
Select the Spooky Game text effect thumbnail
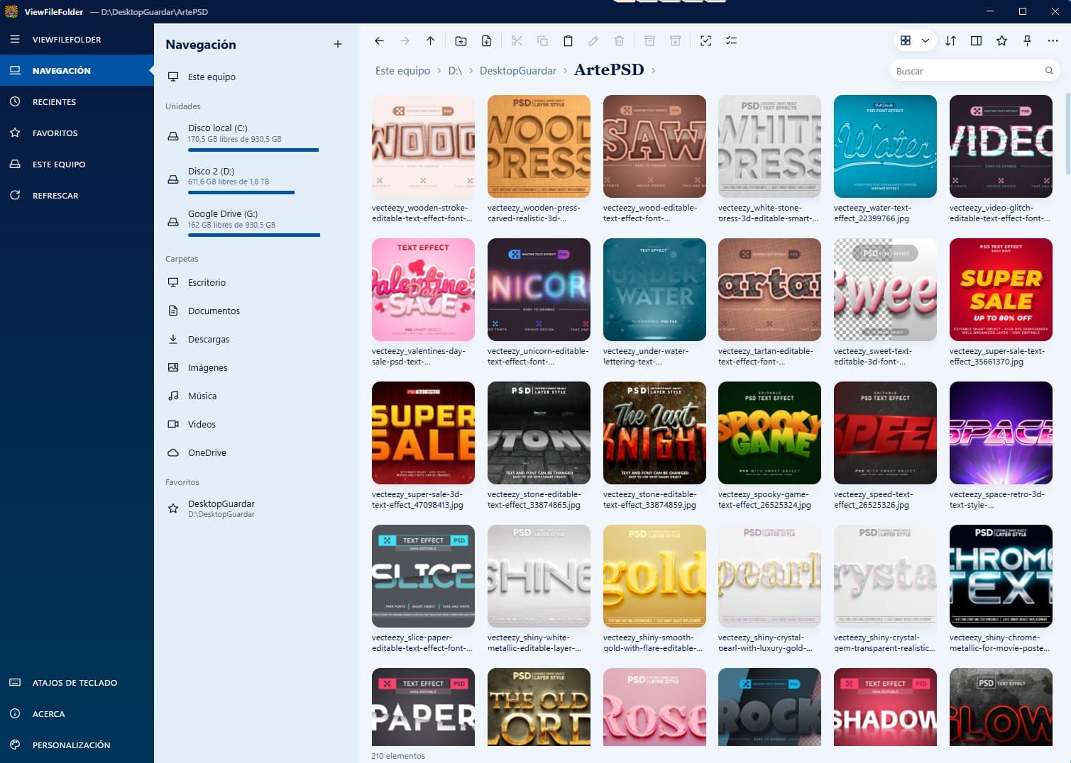pyautogui.click(x=769, y=433)
